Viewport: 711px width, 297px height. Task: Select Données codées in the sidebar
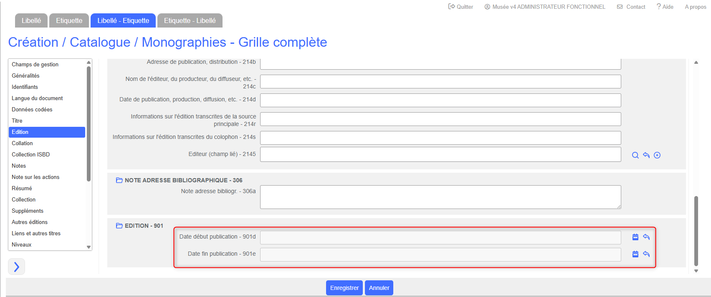pyautogui.click(x=32, y=109)
